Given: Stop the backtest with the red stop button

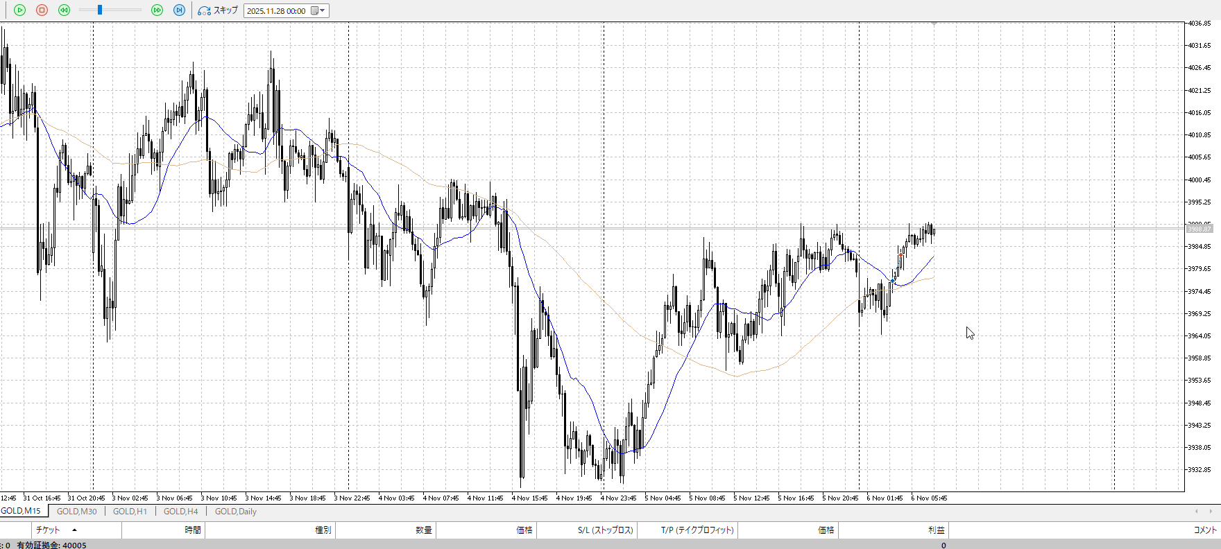Looking at the screenshot, I should point(42,10).
